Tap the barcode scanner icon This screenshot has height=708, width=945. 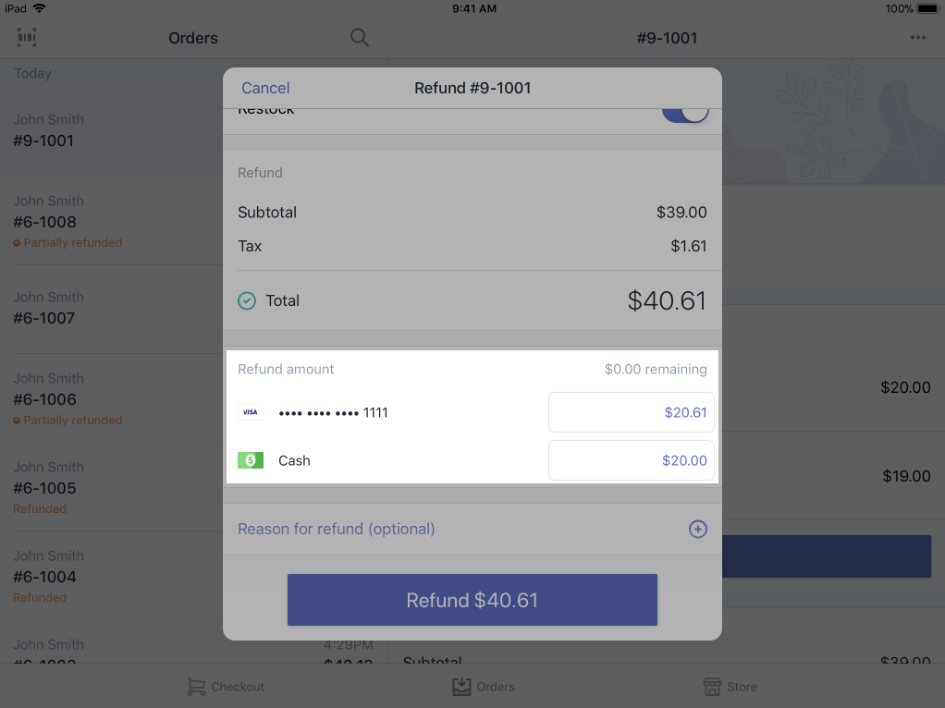(27, 37)
